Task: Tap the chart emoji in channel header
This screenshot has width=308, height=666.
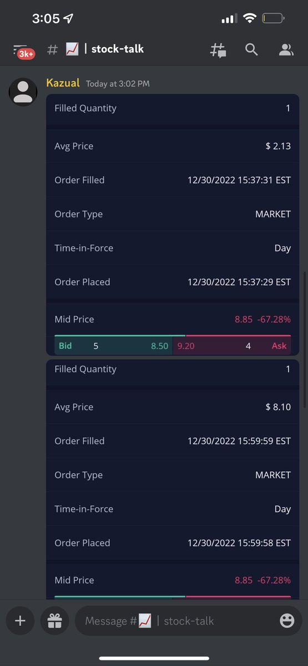Action: pos(72,49)
